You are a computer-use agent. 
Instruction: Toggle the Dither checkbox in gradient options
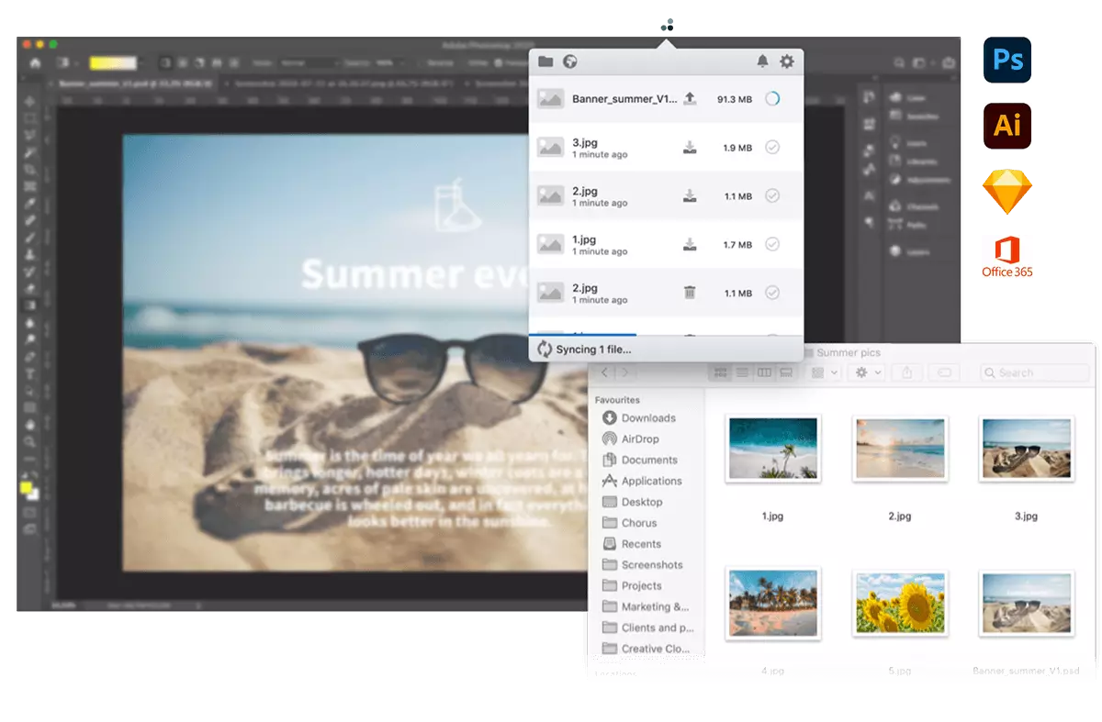[462, 63]
